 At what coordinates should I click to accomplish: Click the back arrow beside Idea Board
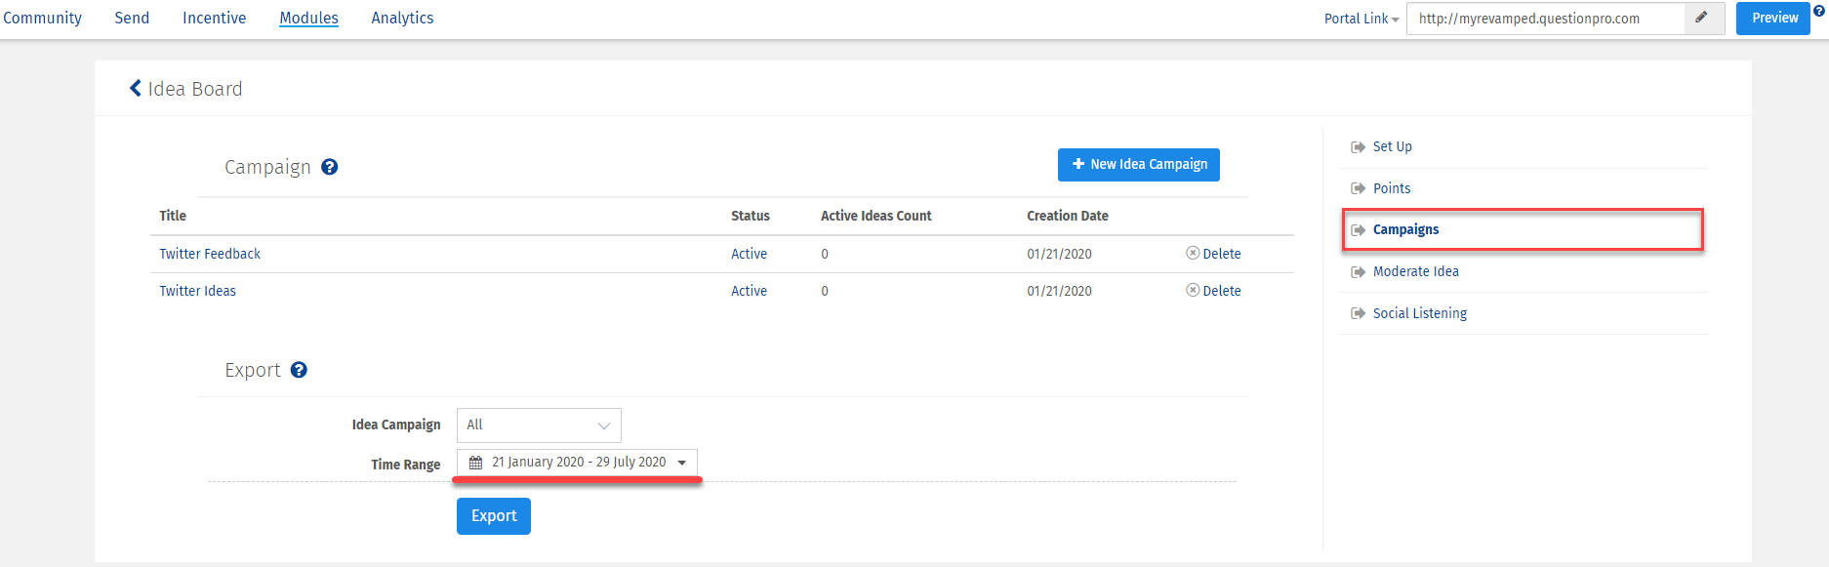(136, 89)
